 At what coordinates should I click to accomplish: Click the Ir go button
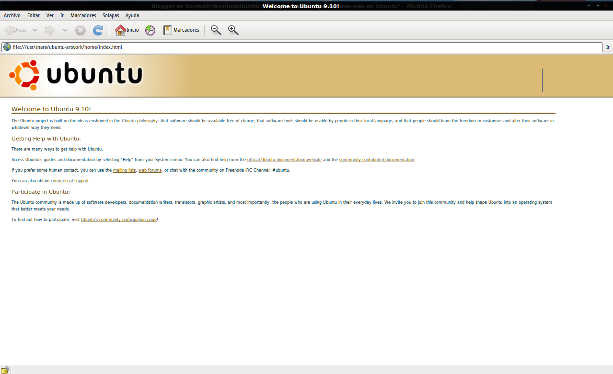608,47
